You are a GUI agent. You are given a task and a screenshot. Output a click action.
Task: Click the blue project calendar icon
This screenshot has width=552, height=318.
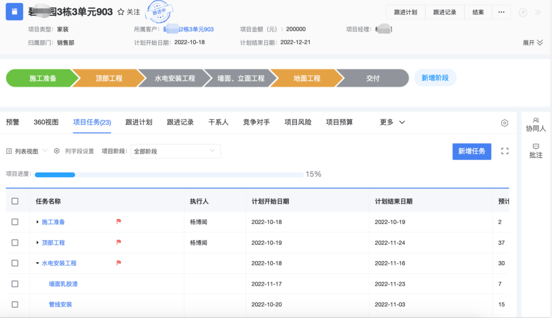(x=14, y=11)
